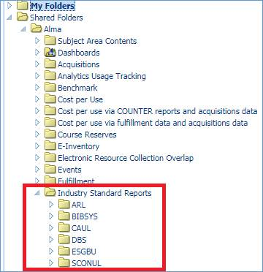Viewport: 263px width, 272px height.
Task: Click the Subject Area Contents folder icon
Action: 50,41
